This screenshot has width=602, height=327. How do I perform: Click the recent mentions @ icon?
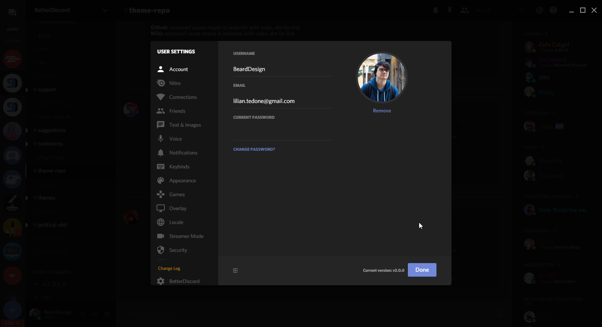click(540, 10)
